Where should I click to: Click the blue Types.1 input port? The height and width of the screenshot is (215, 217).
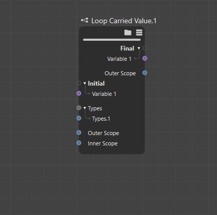79,118
